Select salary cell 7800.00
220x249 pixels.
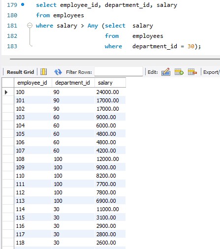110,192
